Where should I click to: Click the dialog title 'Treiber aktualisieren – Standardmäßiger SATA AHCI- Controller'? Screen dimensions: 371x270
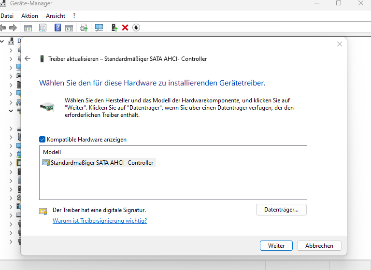[128, 59]
